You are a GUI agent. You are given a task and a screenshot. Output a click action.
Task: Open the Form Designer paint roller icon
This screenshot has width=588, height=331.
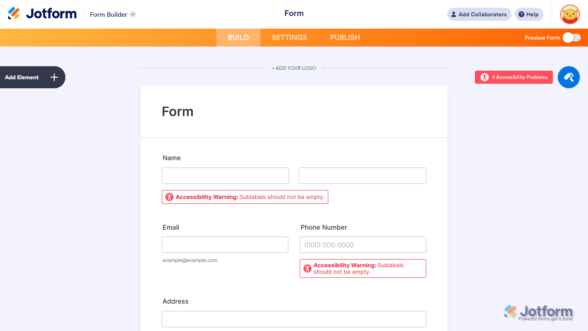pyautogui.click(x=568, y=77)
